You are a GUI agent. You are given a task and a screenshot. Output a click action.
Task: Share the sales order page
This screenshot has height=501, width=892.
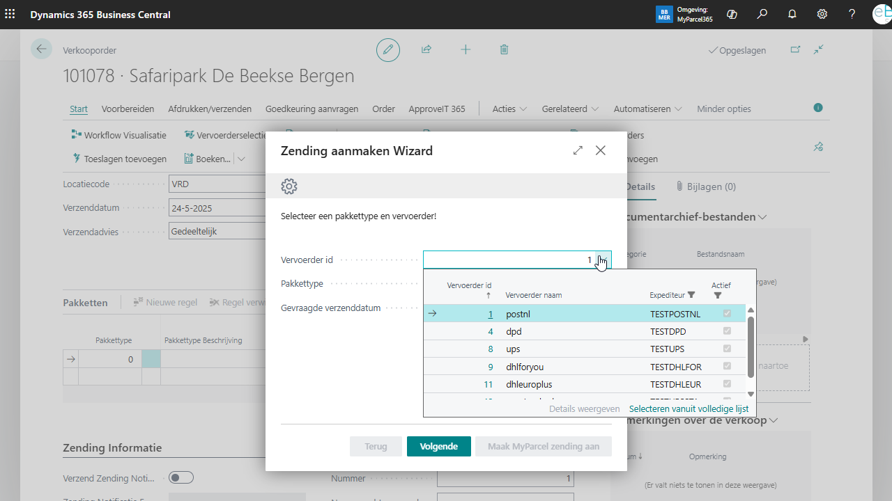click(426, 49)
